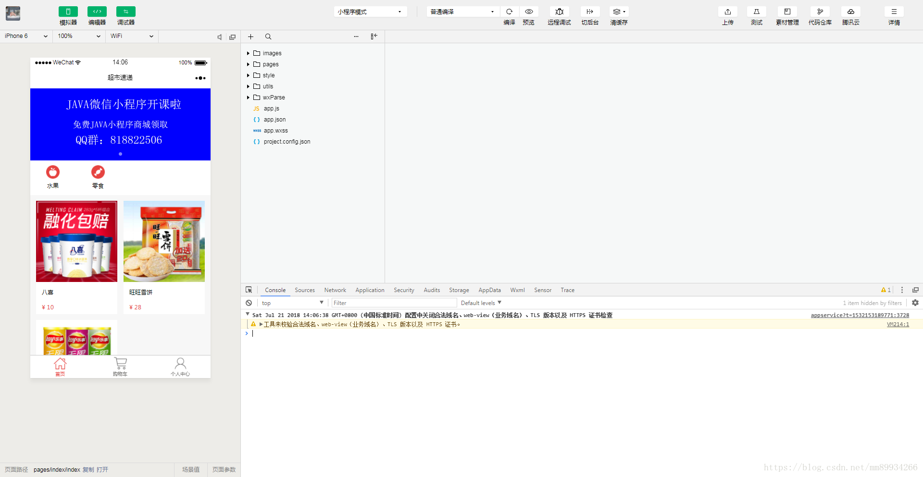Viewport: 923px width, 477px height.
Task: Click the clear cache layers icon
Action: [618, 12]
